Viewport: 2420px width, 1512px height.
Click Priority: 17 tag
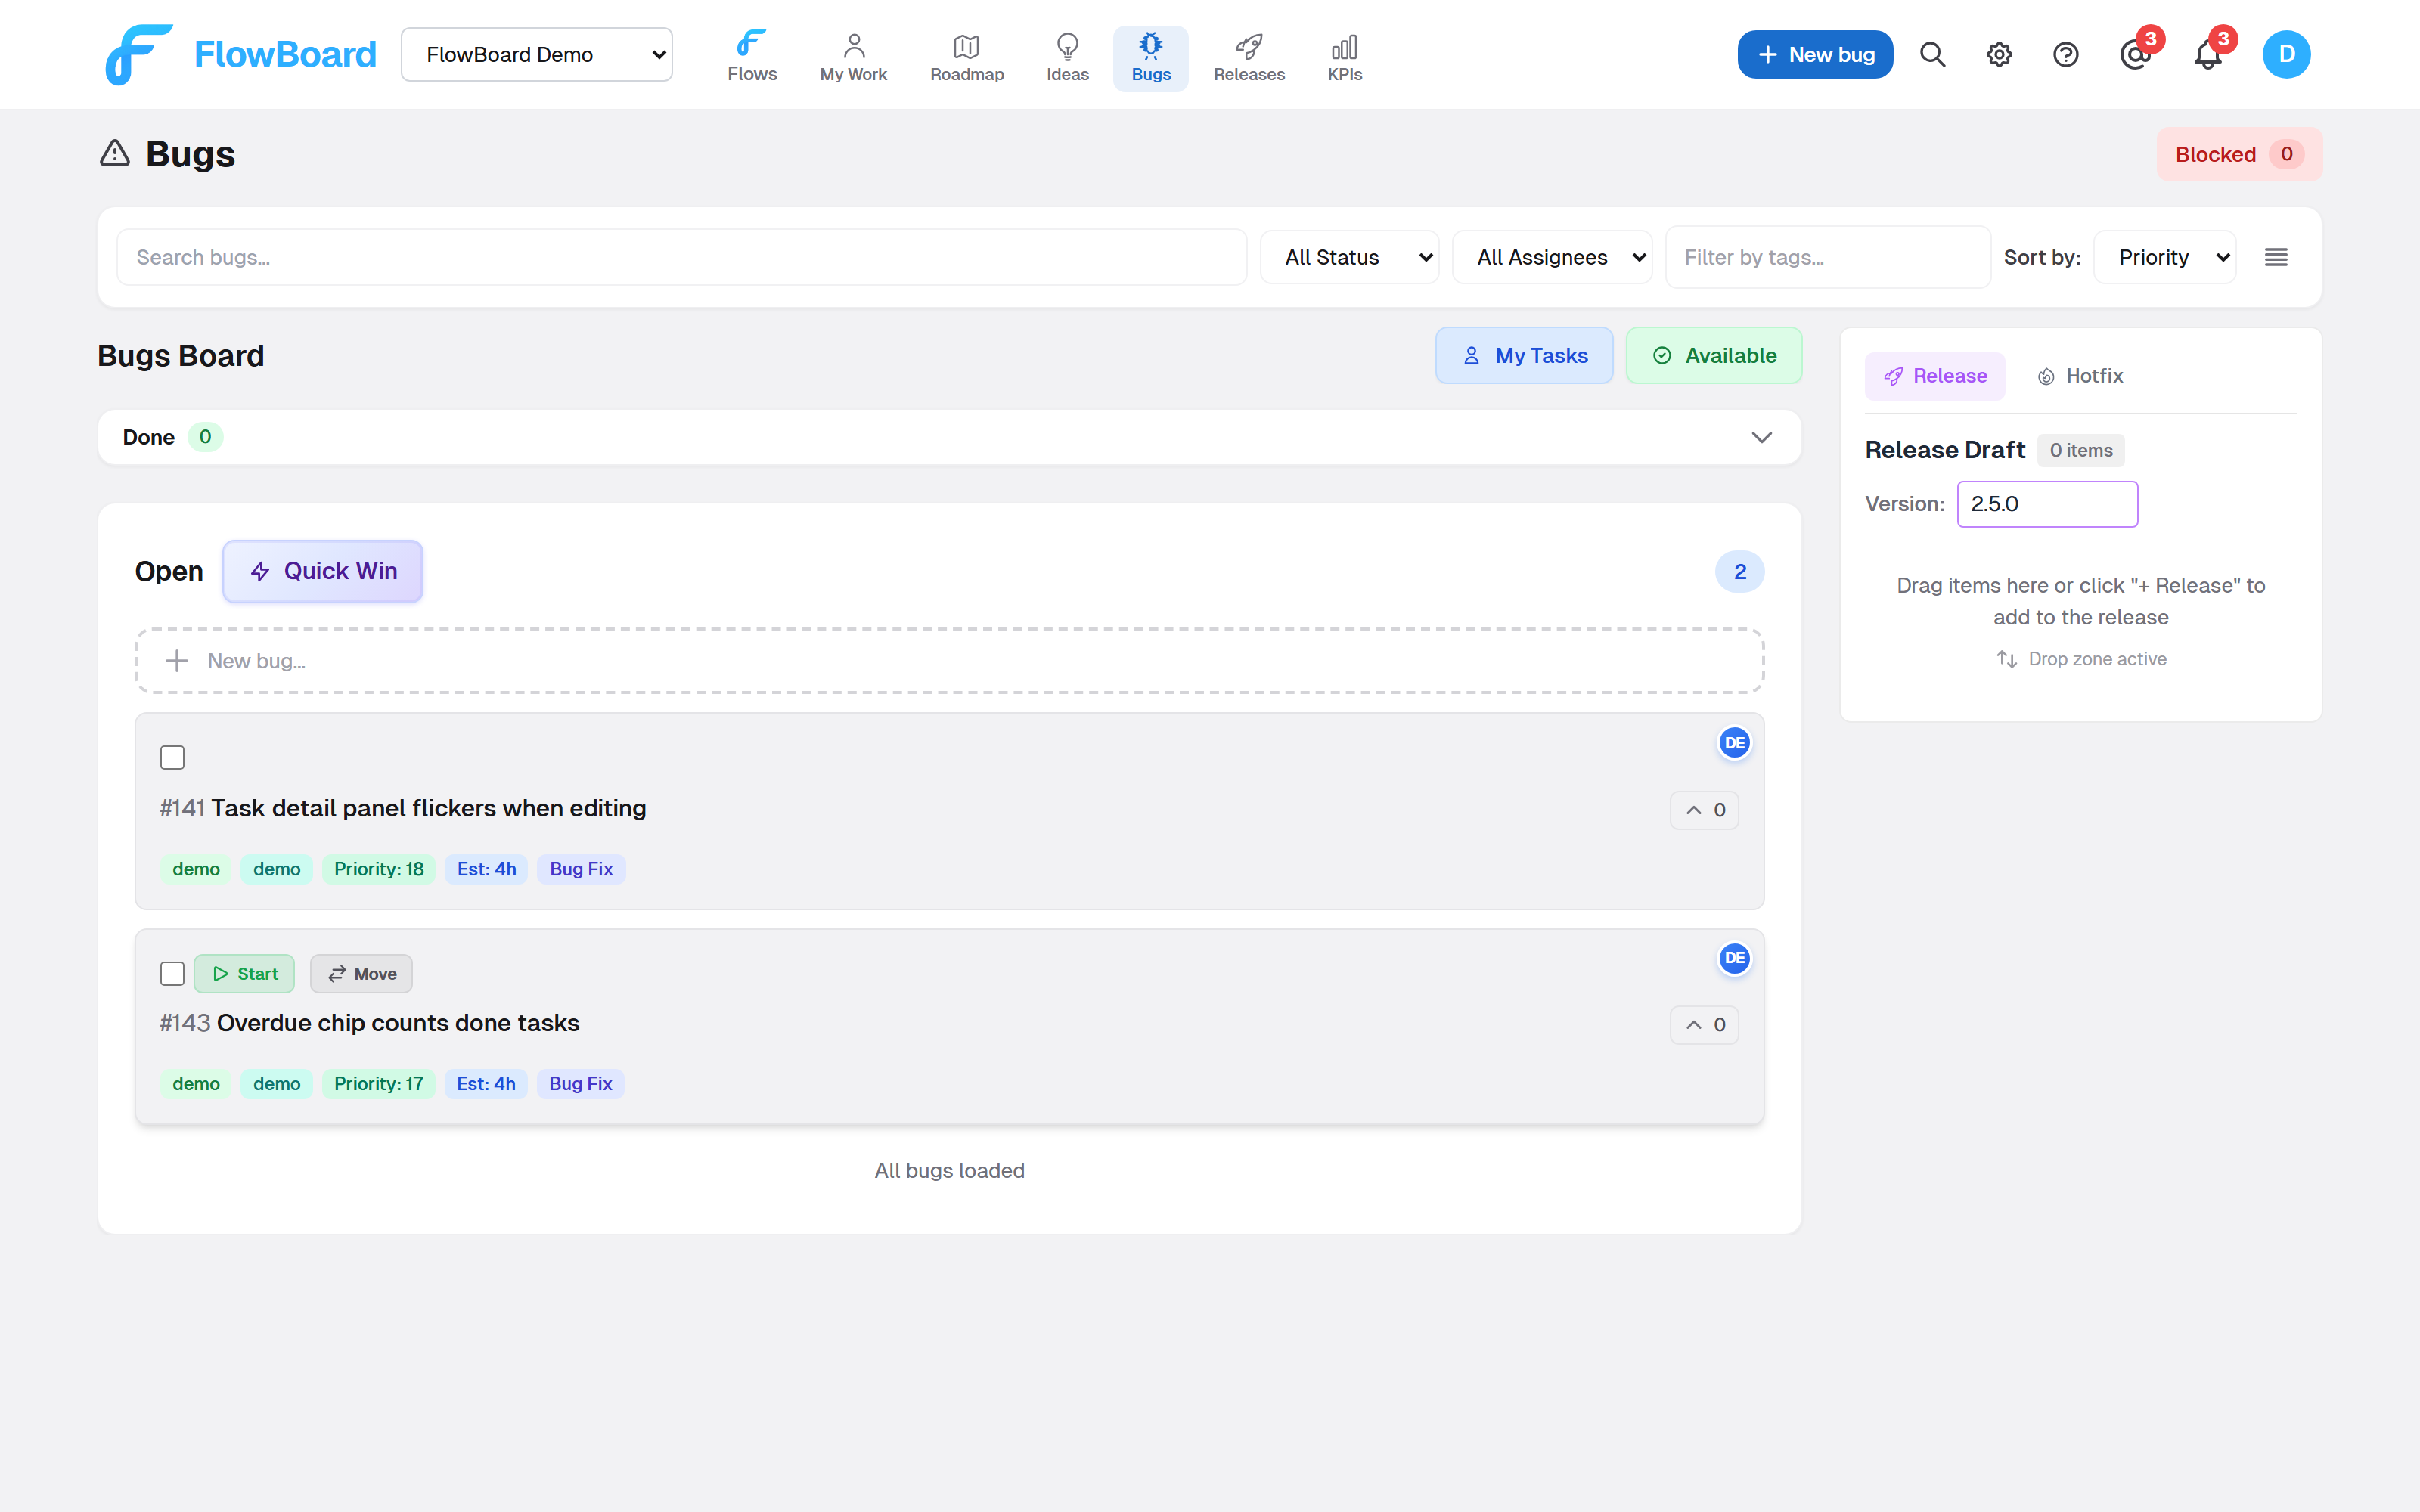[378, 1084]
